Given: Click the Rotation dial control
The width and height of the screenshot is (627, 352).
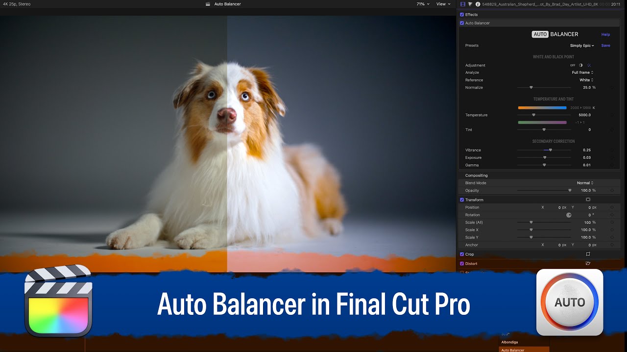Looking at the screenshot, I should (x=568, y=215).
